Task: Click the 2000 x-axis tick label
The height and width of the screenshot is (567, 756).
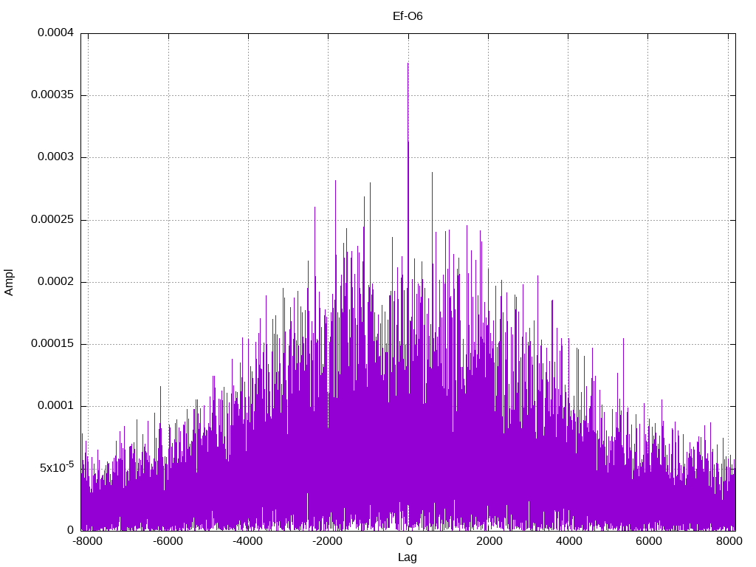Action: click(x=489, y=541)
